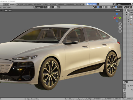Click the Properties editor type button
Viewport: 133px width, 100px height.
(126, 82)
